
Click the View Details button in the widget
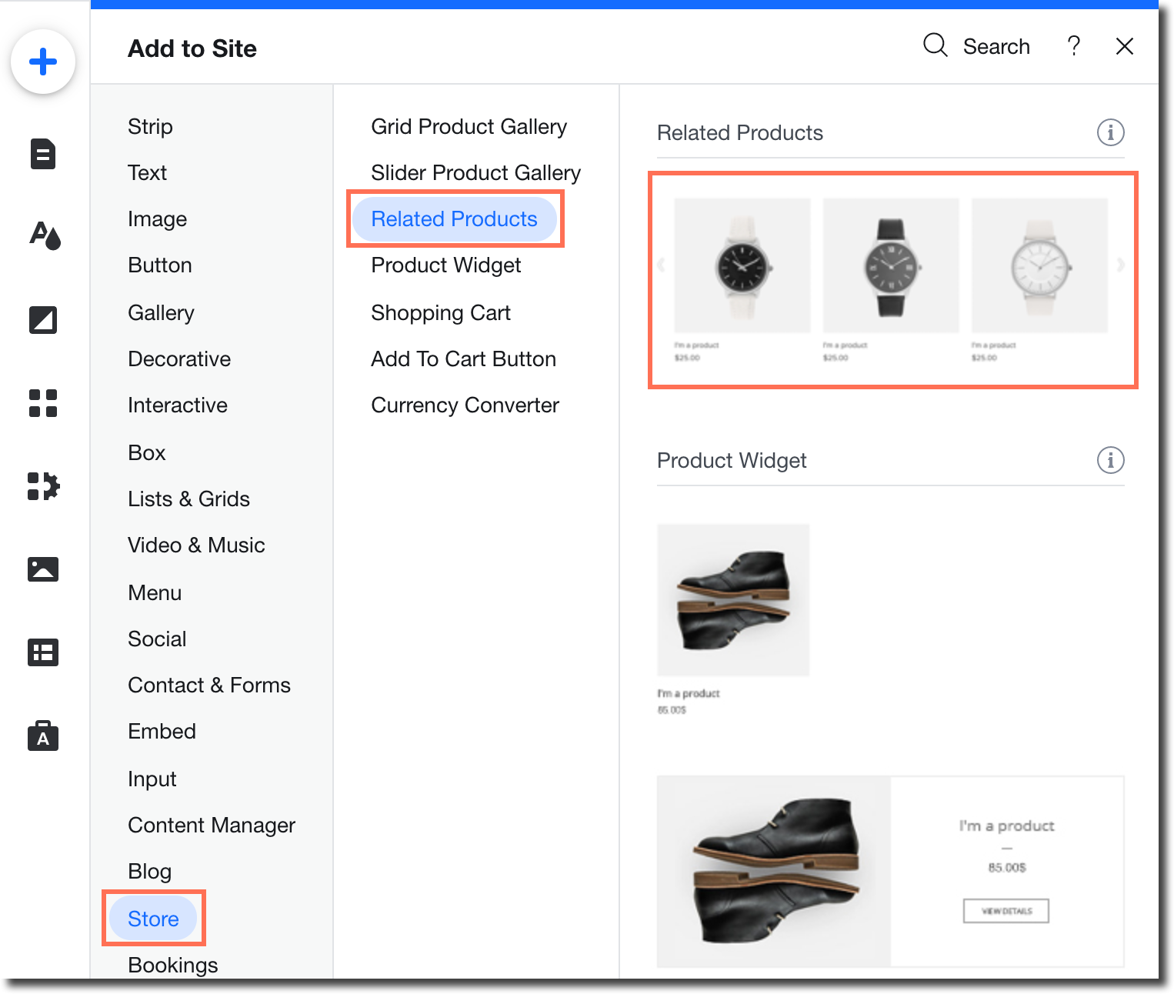[x=1006, y=911]
